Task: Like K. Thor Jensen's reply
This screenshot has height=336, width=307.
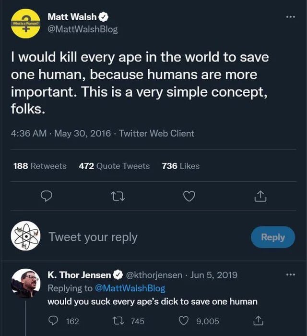Action: (185, 321)
